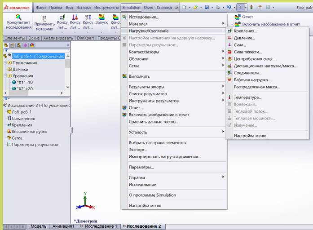This screenshot has width=313, height=230.
Task: Expand the Примечания tree node
Action: point(5,63)
